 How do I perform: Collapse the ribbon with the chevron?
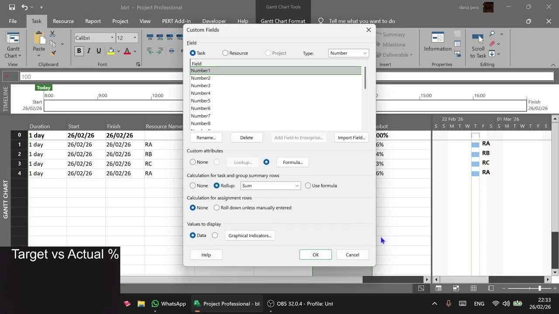[553, 65]
